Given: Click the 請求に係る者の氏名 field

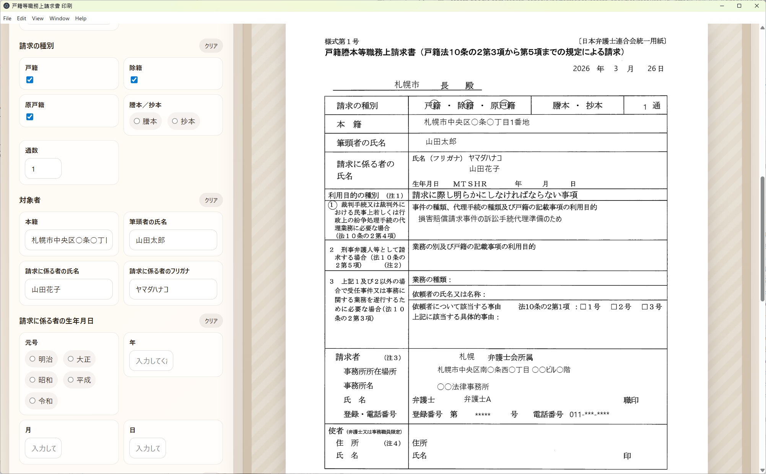Looking at the screenshot, I should tap(69, 290).
